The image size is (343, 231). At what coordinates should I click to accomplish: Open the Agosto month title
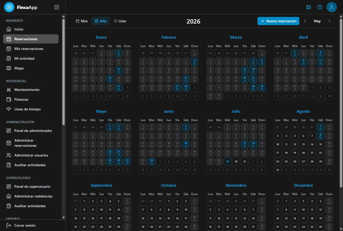click(303, 111)
